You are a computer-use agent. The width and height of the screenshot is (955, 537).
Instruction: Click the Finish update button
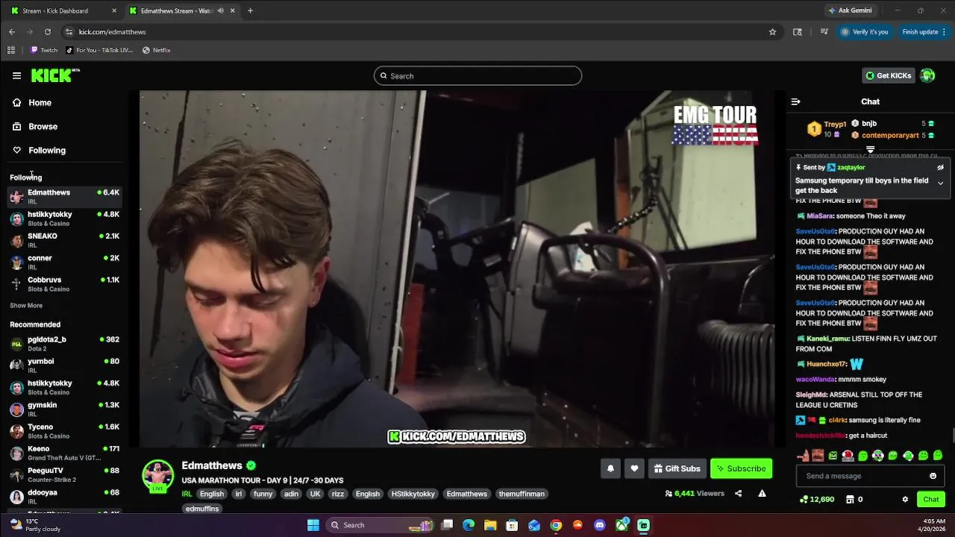click(x=924, y=31)
